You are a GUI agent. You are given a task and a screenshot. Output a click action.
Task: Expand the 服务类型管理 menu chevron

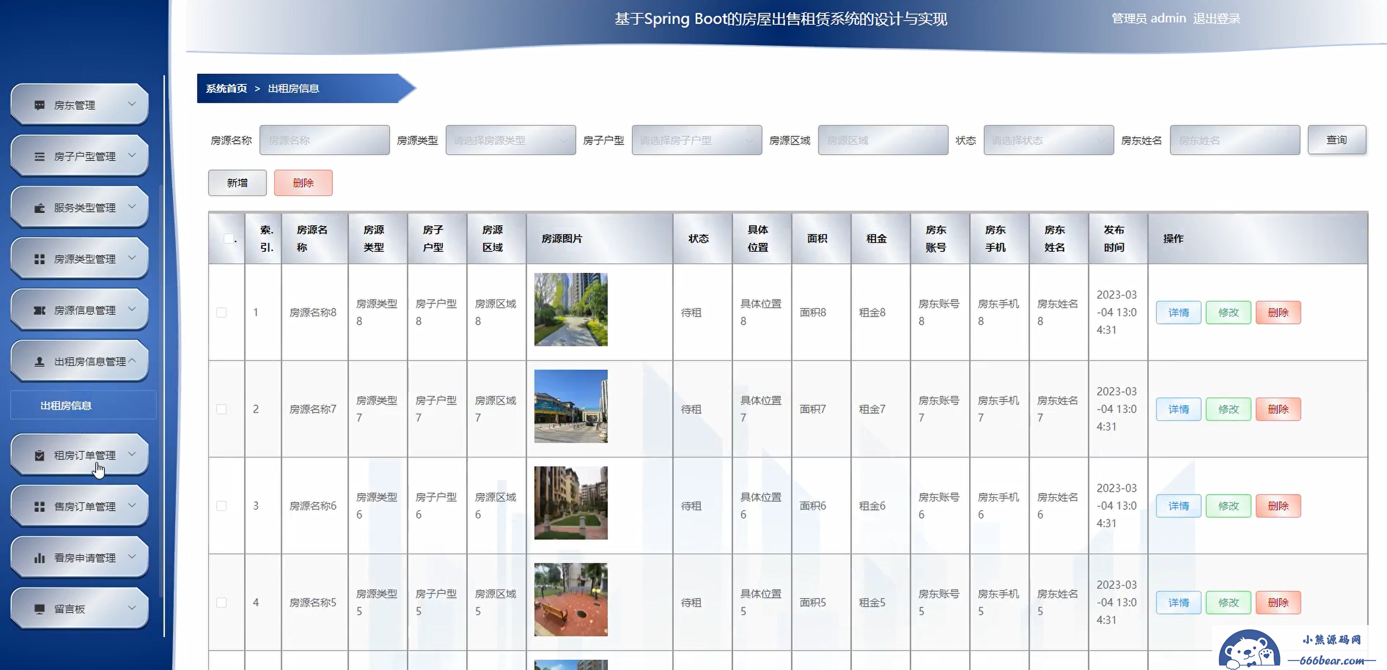(132, 206)
